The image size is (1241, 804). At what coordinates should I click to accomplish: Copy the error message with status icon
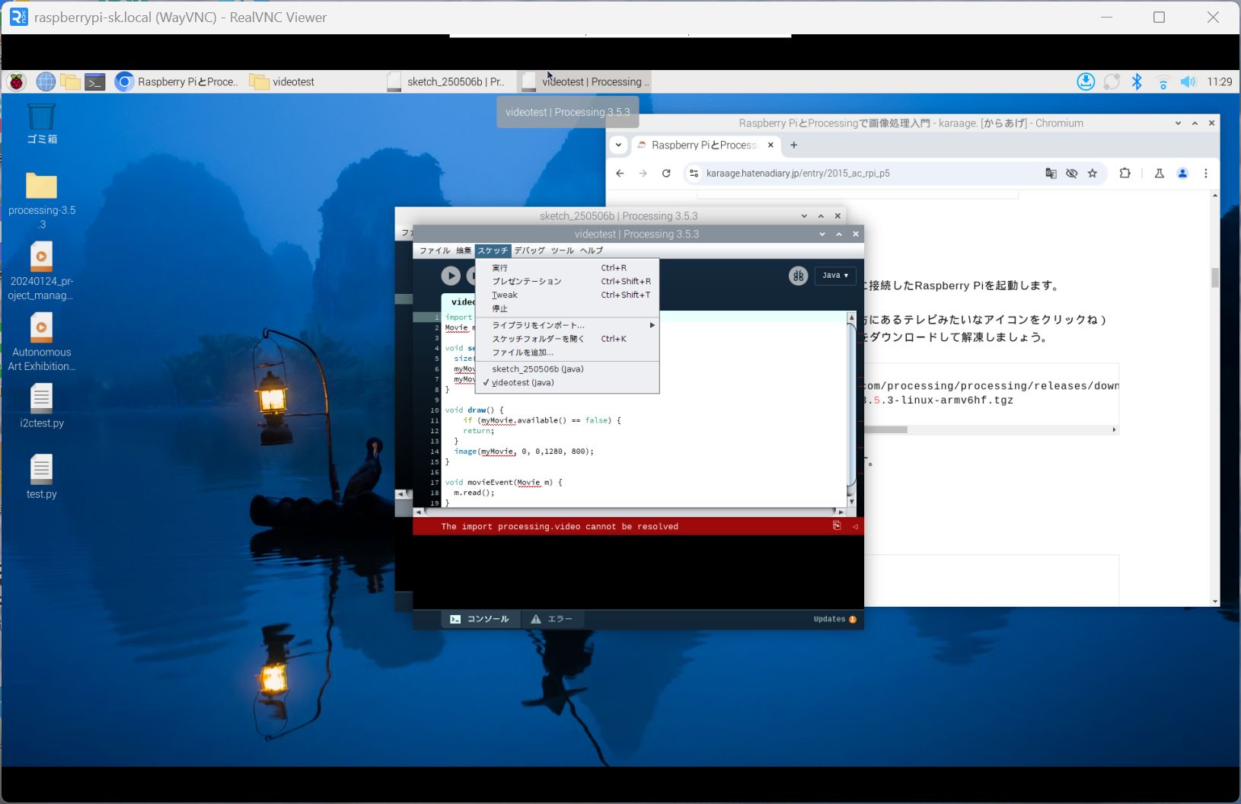tap(837, 526)
